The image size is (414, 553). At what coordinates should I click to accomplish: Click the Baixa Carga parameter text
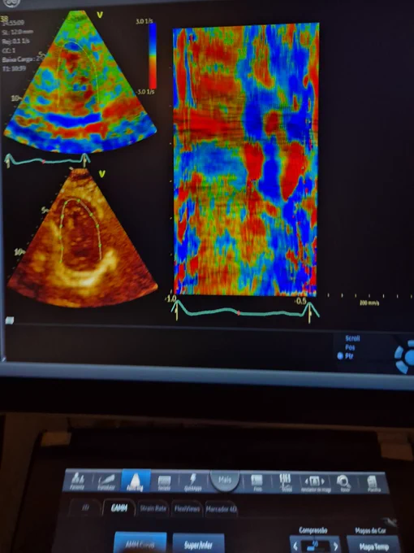(22, 59)
